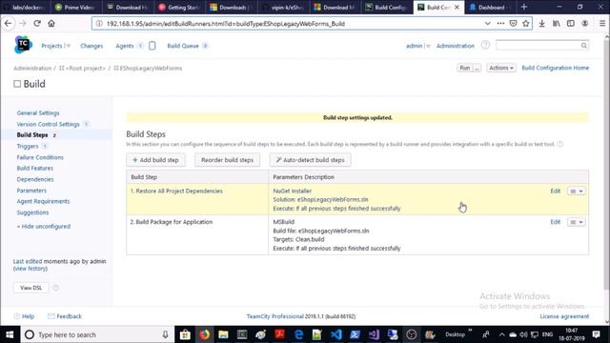Open Visual Studio Code from the taskbar
The image size is (610, 343).
click(x=336, y=334)
